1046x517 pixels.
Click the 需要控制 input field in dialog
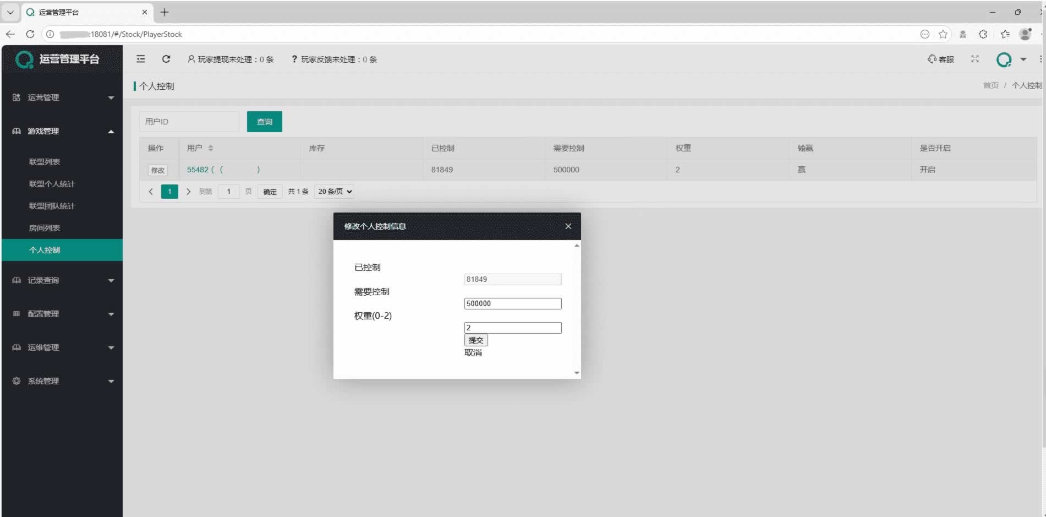click(x=512, y=303)
